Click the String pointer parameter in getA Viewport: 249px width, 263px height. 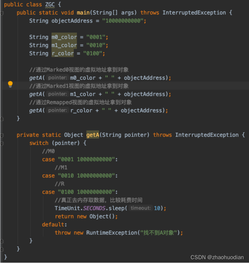(124, 135)
